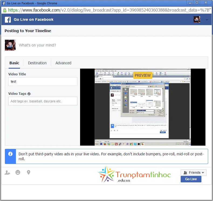Viewport: 213px width, 201px height.
Task: Select the Advanced tab
Action: coord(63,63)
